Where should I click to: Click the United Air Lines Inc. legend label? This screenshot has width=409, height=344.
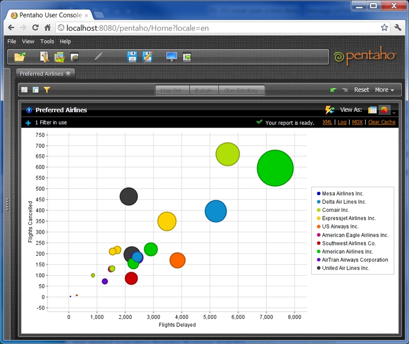click(346, 268)
